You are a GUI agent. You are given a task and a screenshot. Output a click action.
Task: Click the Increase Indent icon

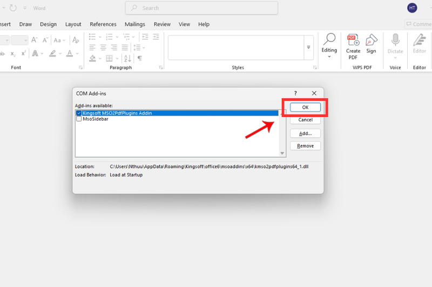click(156, 37)
